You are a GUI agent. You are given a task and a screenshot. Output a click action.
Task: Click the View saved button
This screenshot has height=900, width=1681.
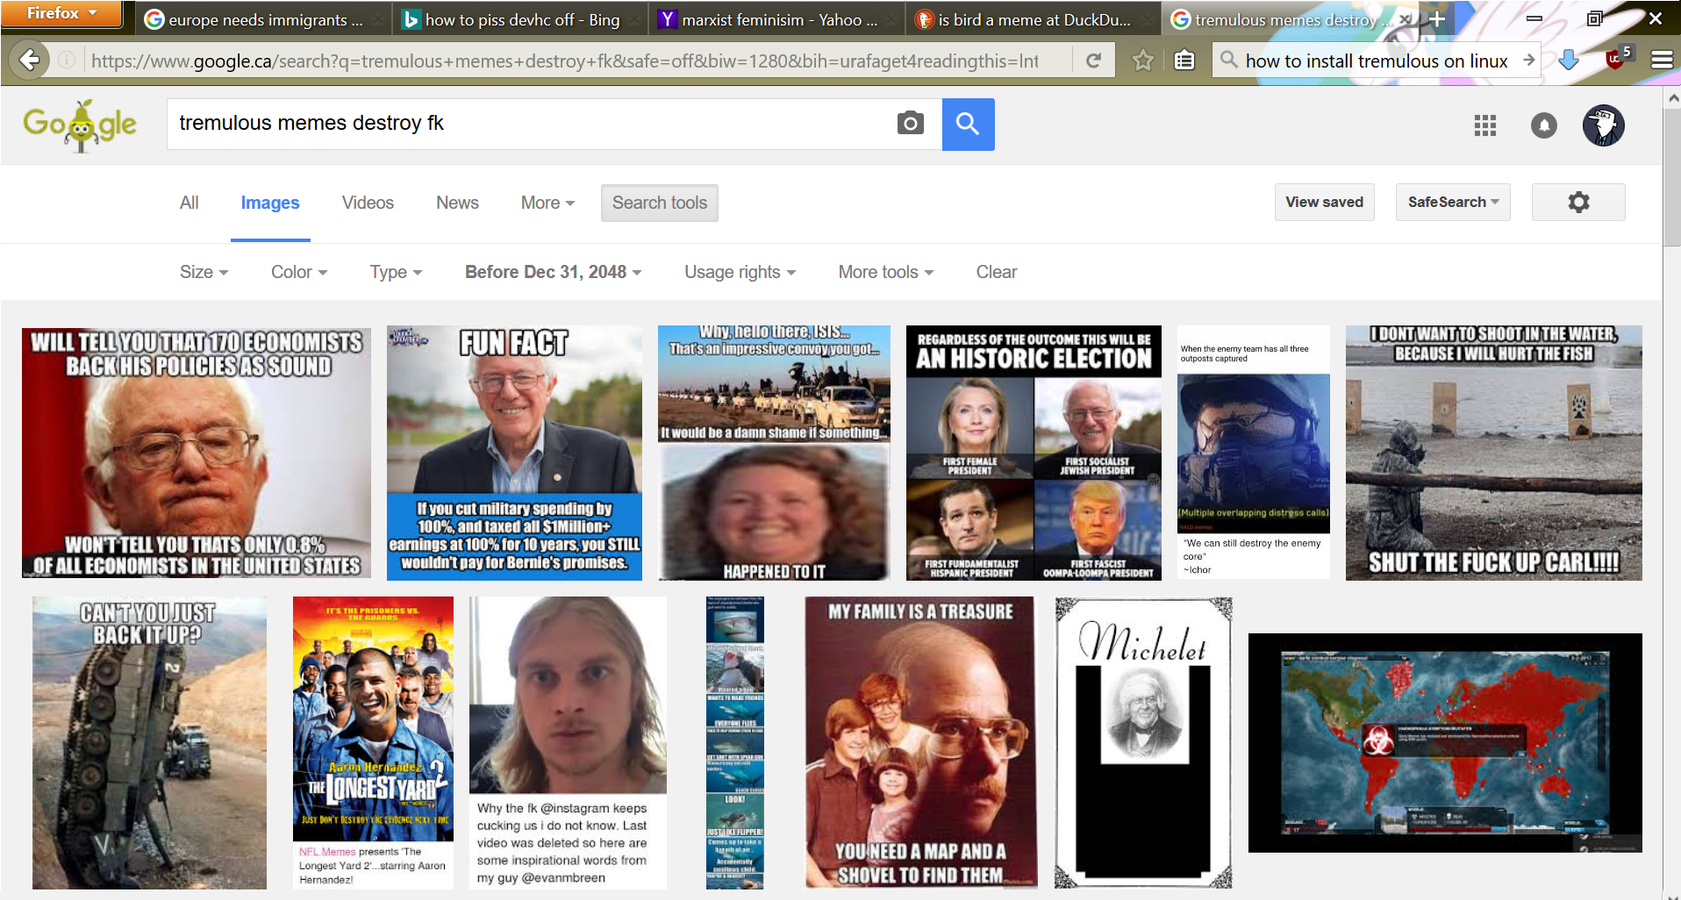point(1324,203)
